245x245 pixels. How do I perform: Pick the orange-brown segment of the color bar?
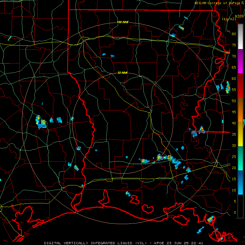[x=240, y=110]
